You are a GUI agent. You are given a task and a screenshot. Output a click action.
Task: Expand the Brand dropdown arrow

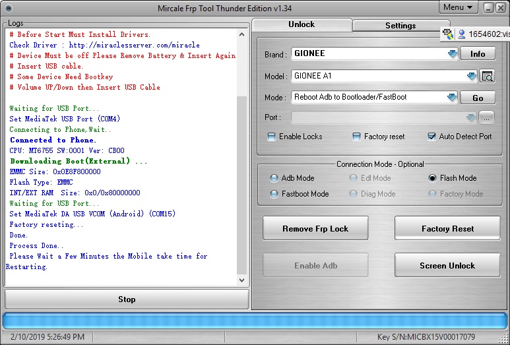pyautogui.click(x=453, y=53)
